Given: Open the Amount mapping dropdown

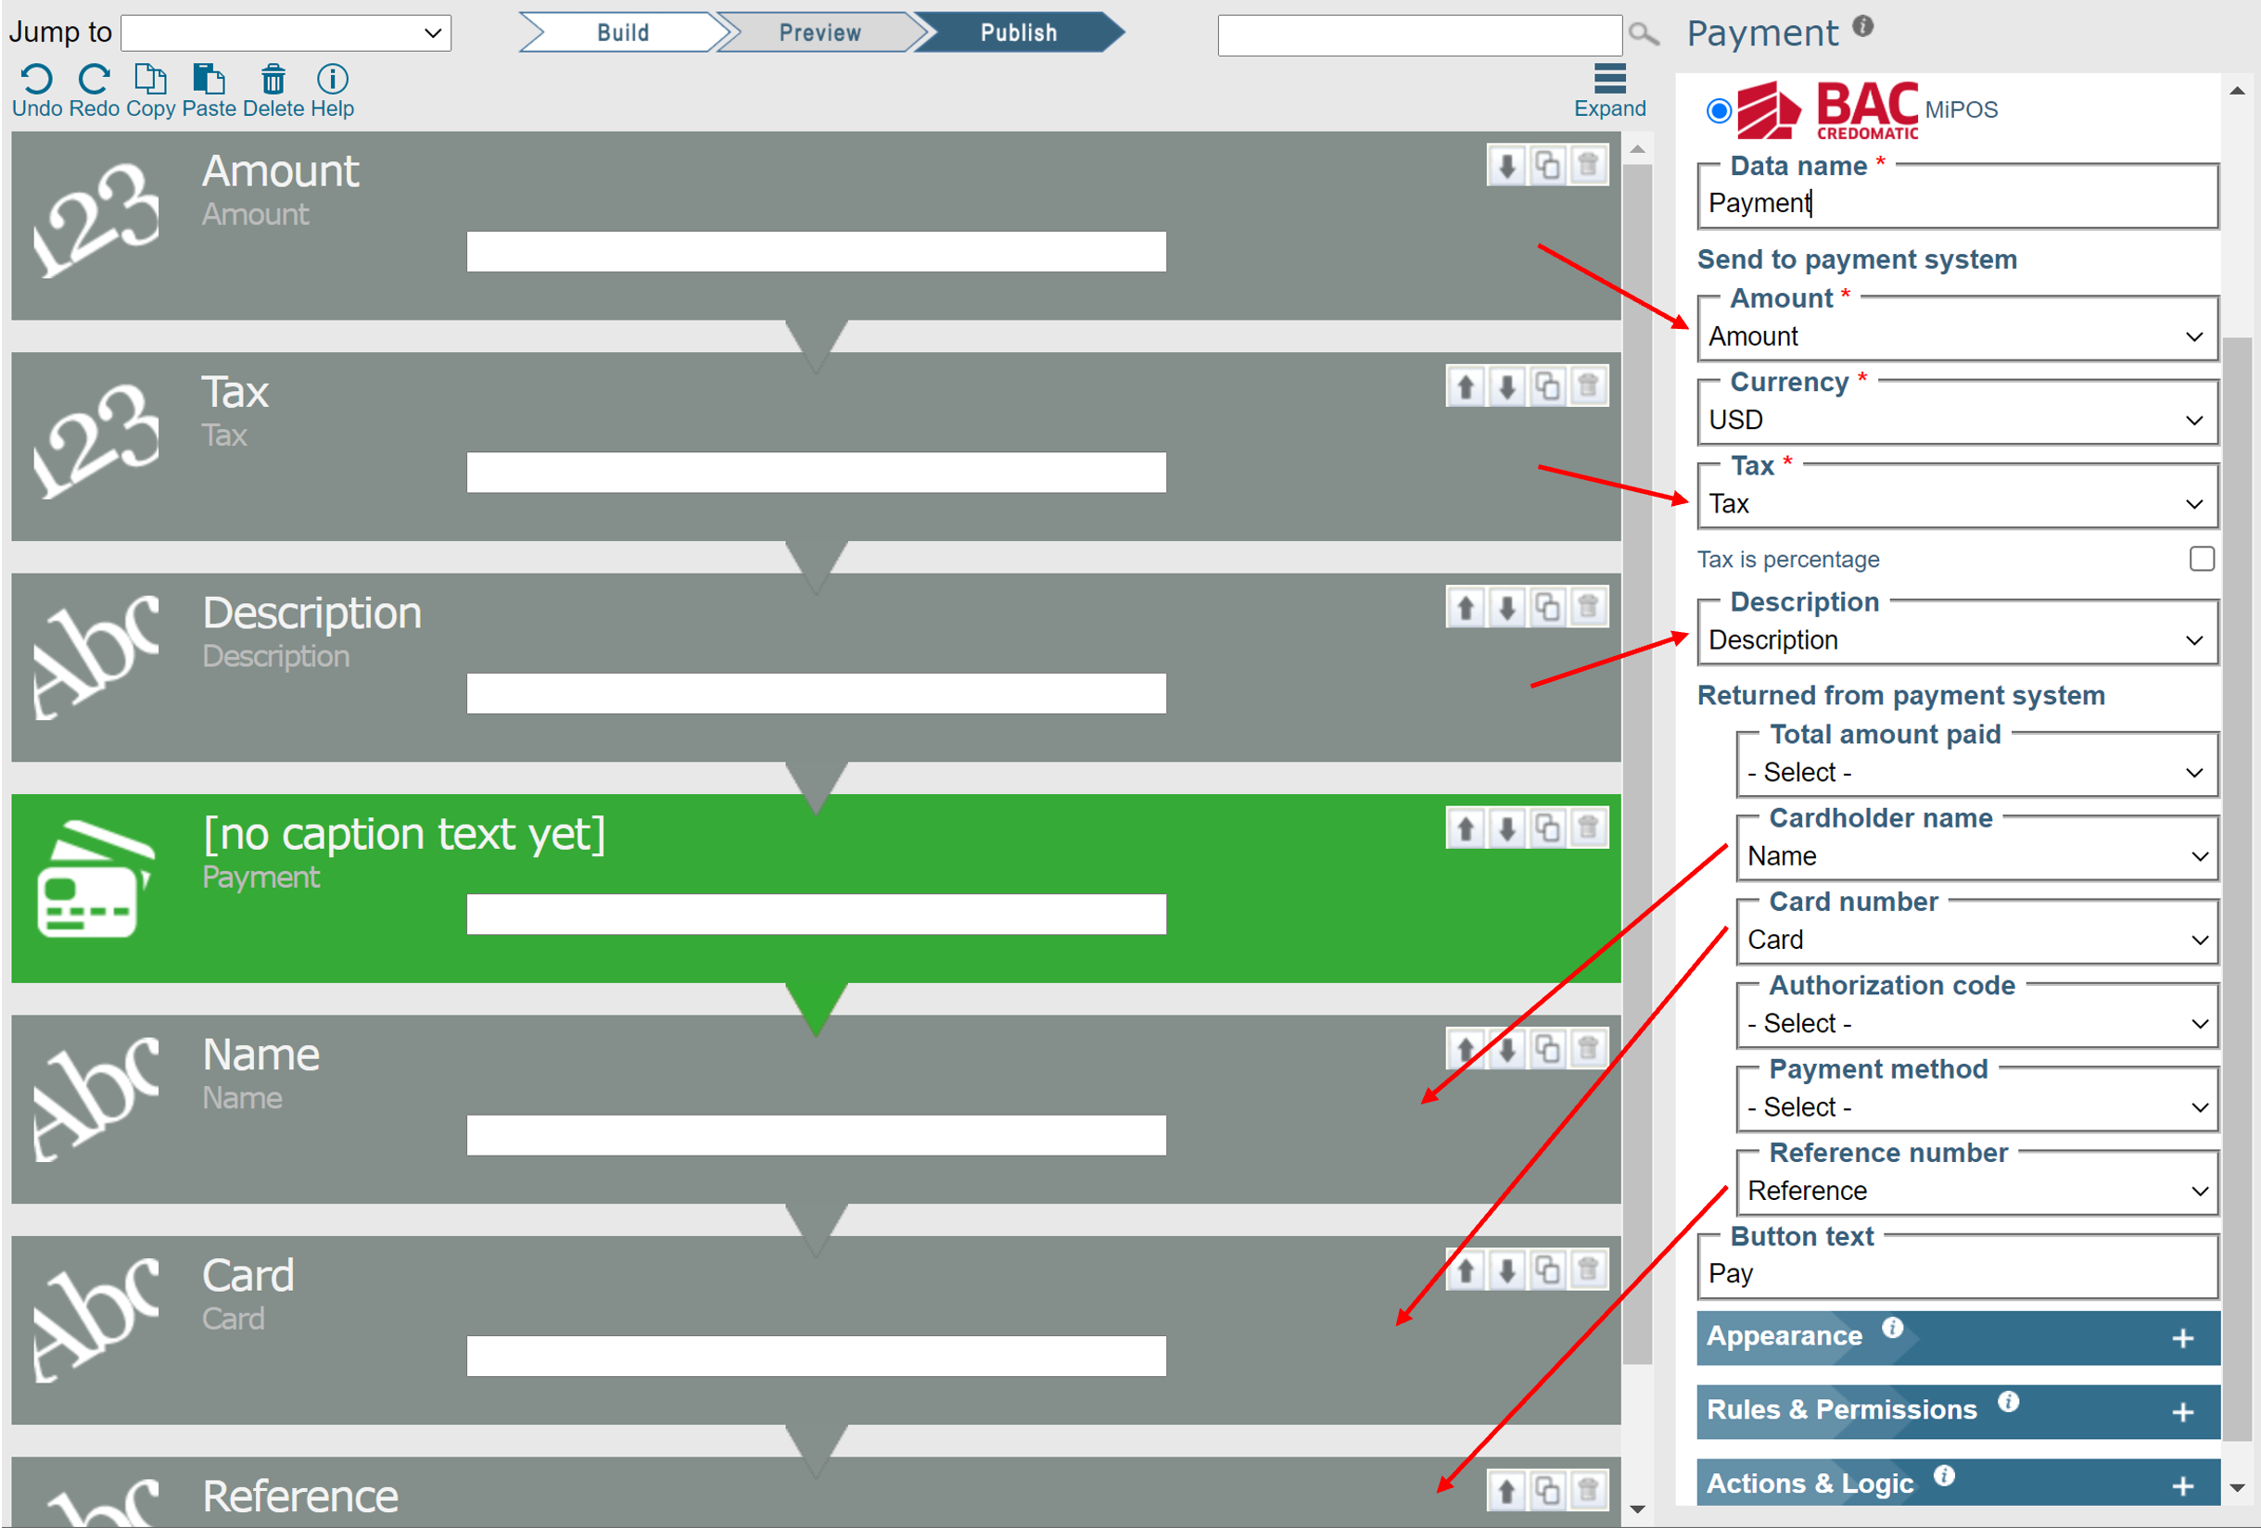Looking at the screenshot, I should (1958, 336).
